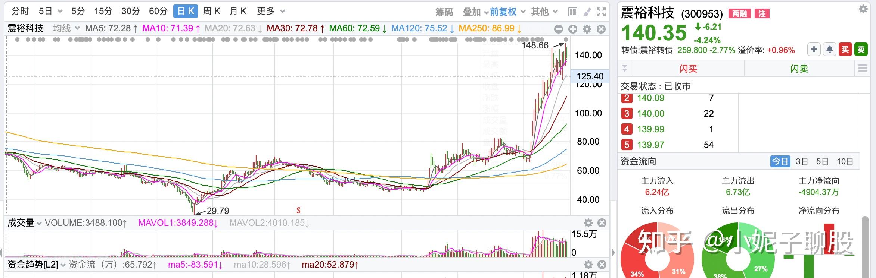
Task: Close the 成交量 volume panel
Action: tap(602, 223)
